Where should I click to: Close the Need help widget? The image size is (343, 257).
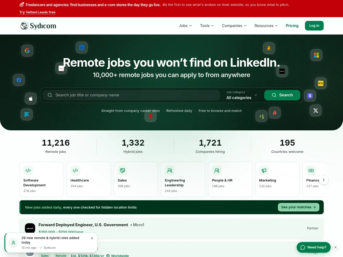click(335, 247)
